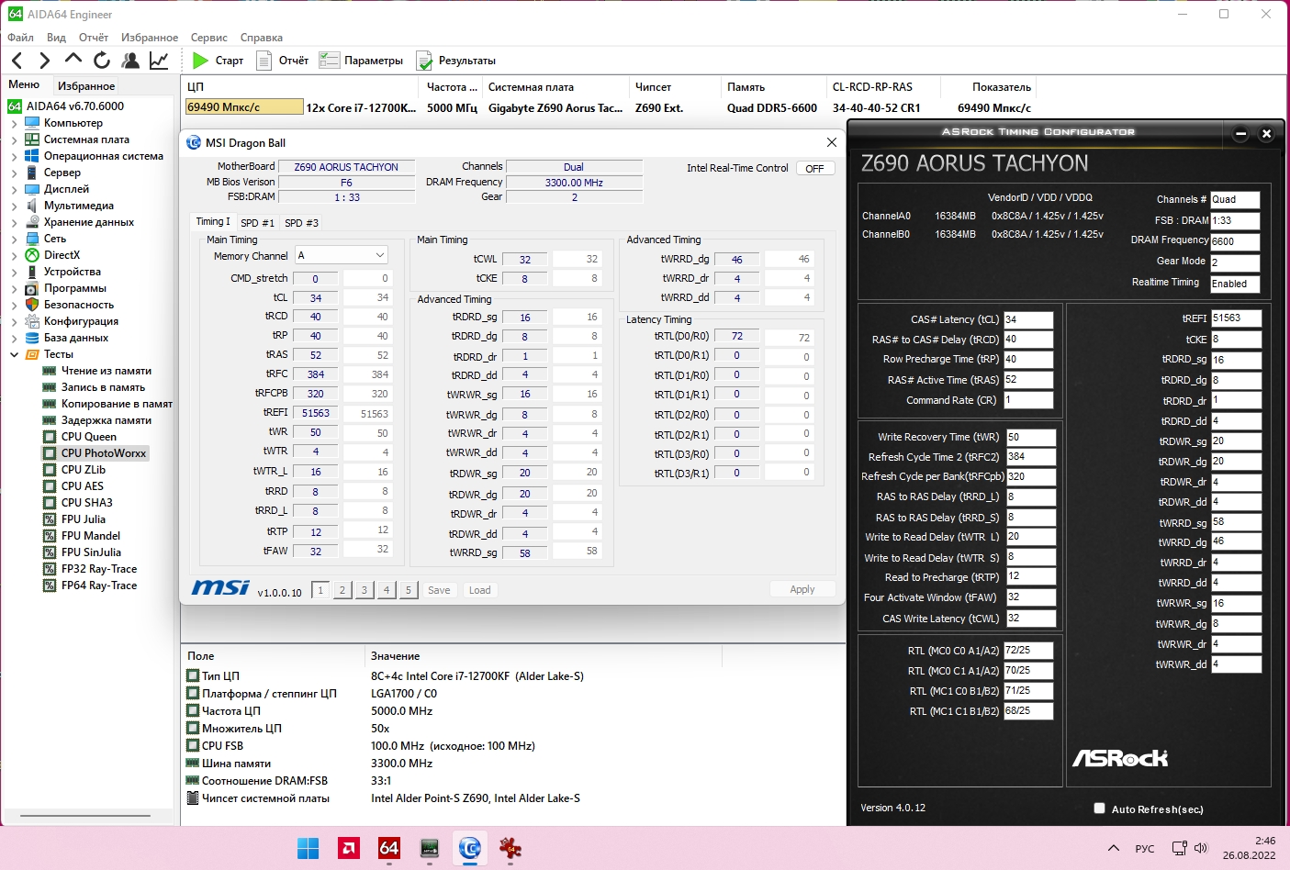Minimize the ASRock Timing Configurator window
Image resolution: width=1290 pixels, height=870 pixels.
[1240, 134]
